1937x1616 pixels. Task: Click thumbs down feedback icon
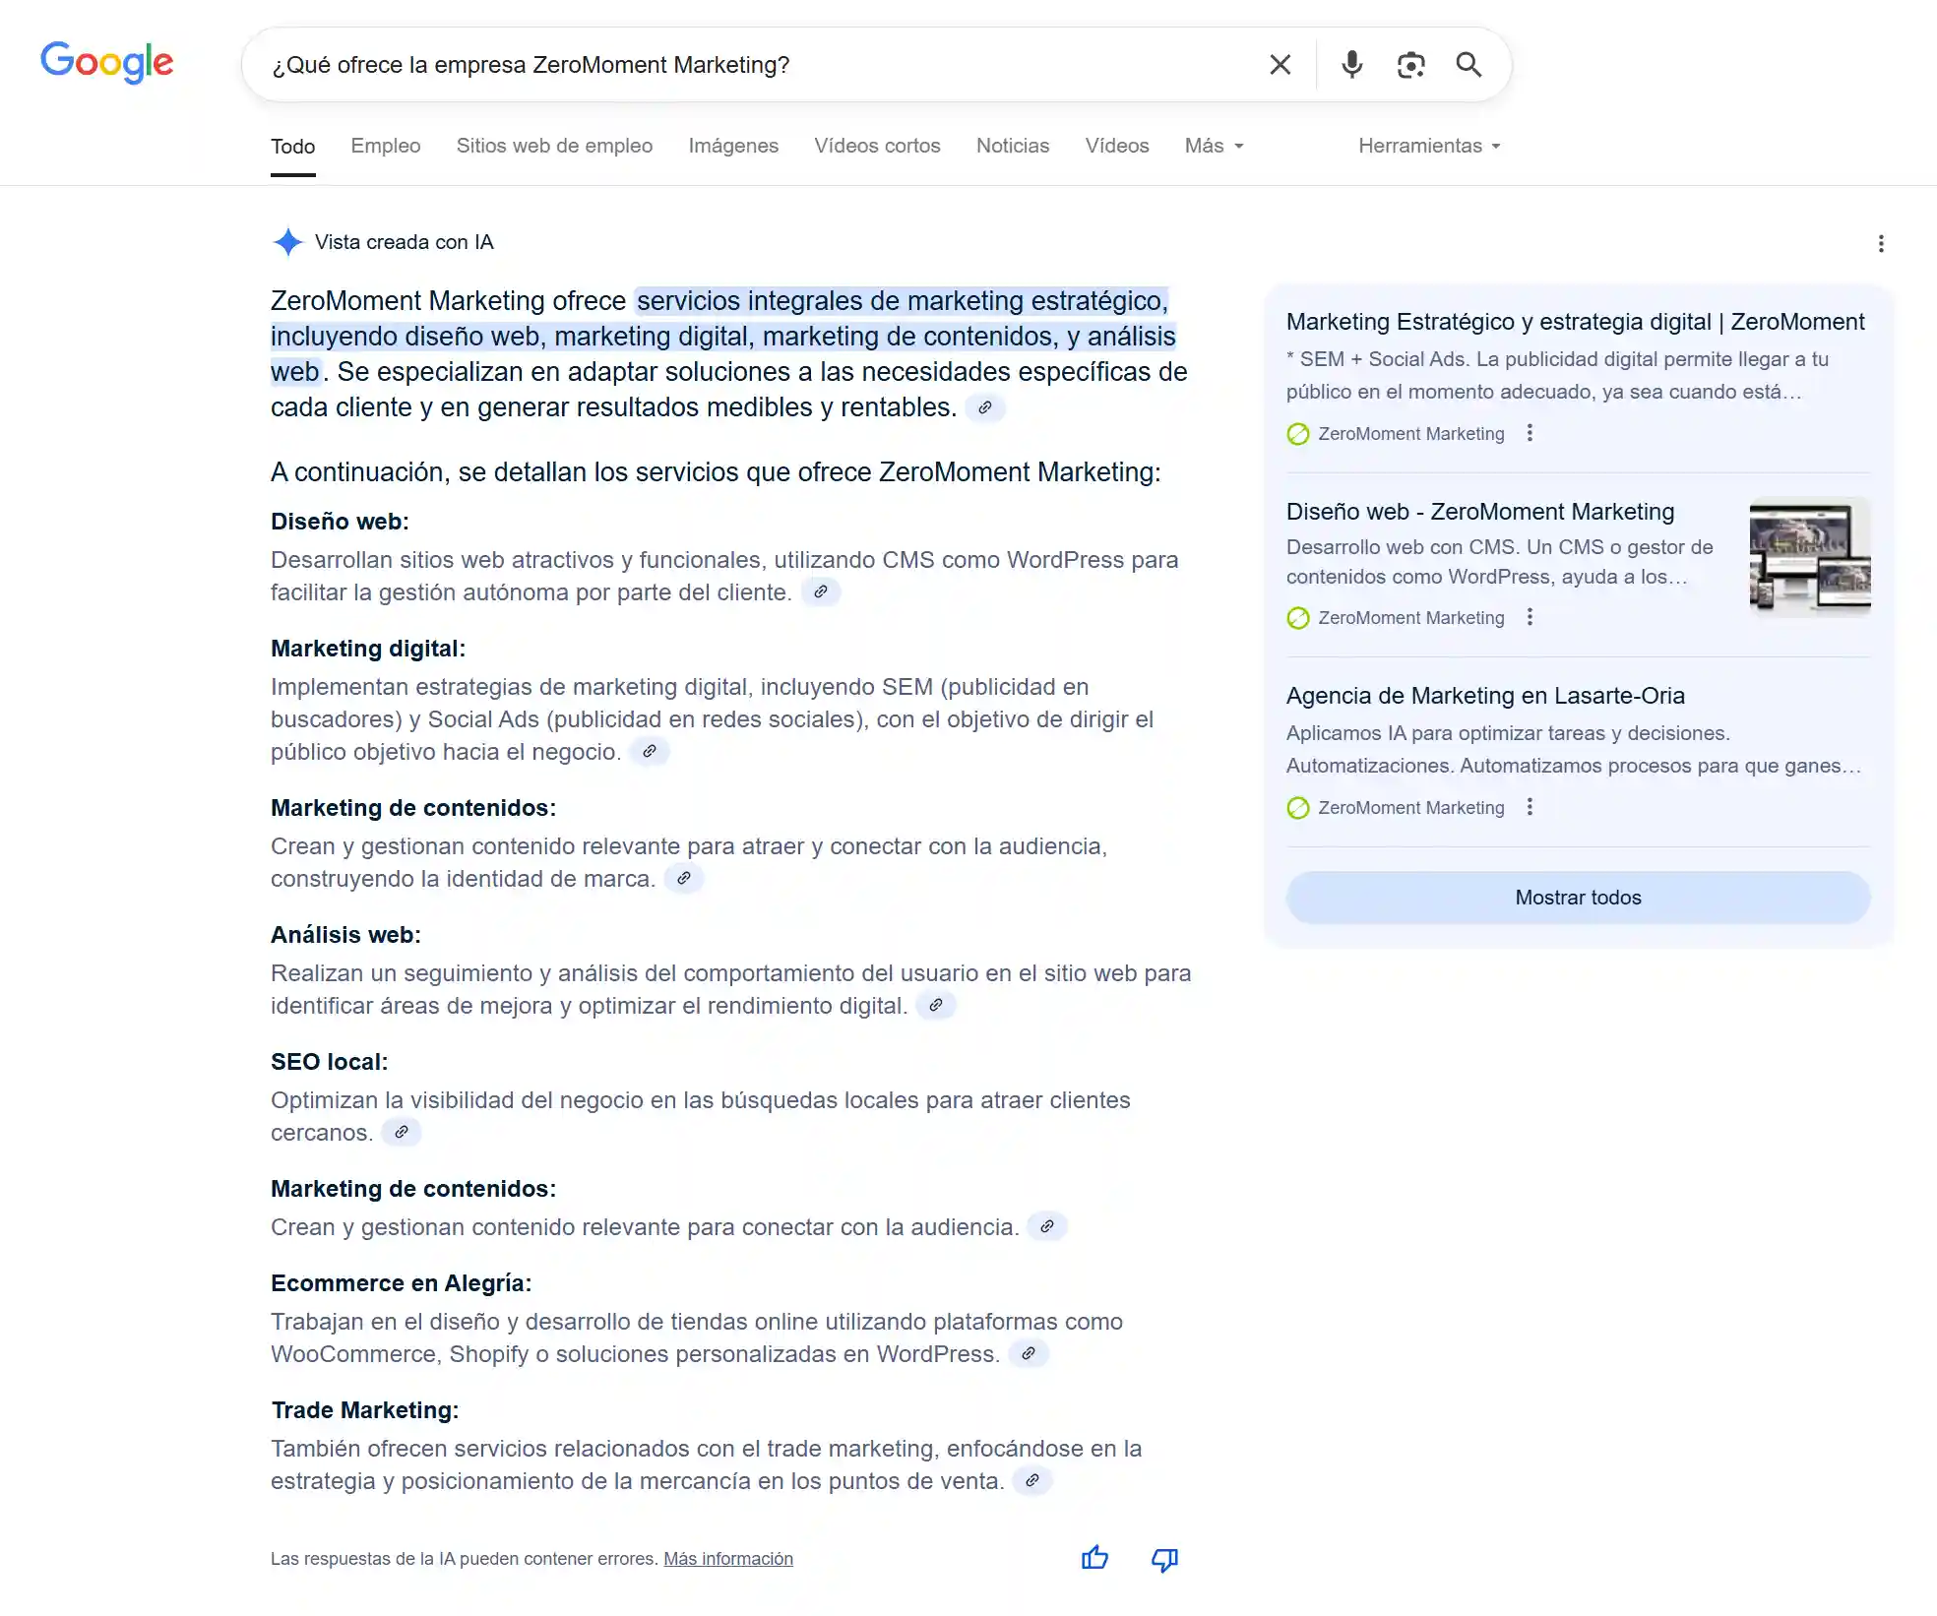(1164, 1558)
